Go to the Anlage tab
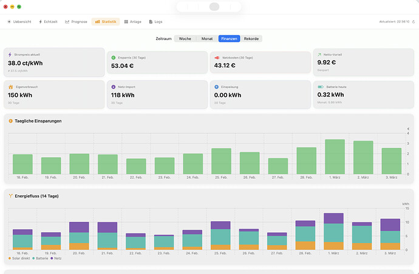419x274 pixels. [x=133, y=22]
